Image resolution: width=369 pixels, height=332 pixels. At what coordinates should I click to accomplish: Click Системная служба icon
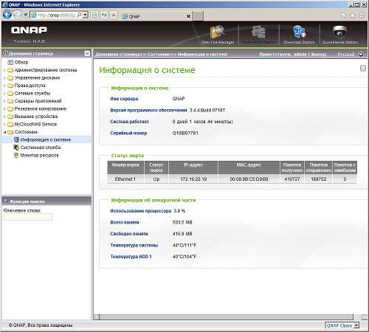click(16, 148)
